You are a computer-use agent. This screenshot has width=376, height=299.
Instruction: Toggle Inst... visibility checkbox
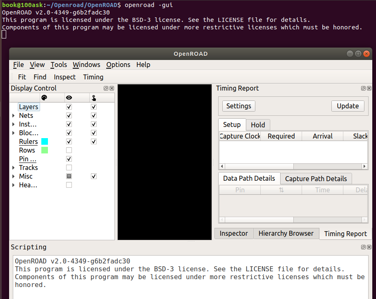tap(69, 124)
